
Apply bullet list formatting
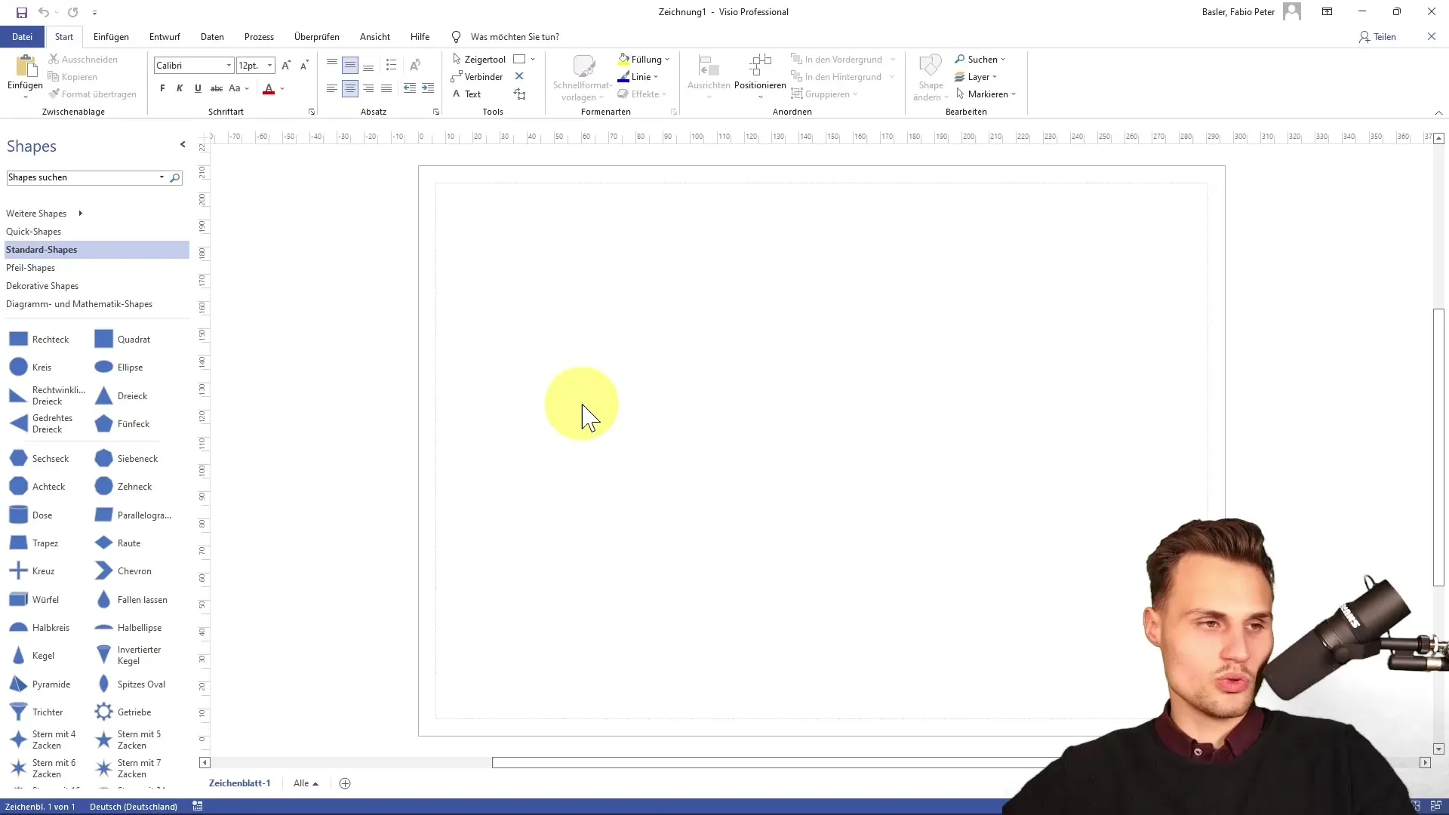(391, 65)
